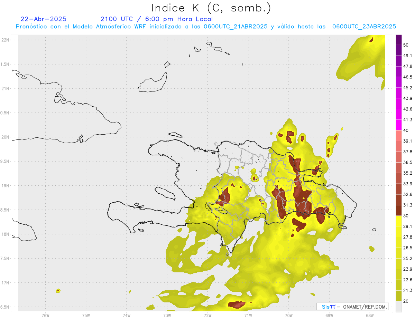Select the olive swatch between 20 and 21.3
The width and height of the screenshot is (415, 320).
coord(399,295)
